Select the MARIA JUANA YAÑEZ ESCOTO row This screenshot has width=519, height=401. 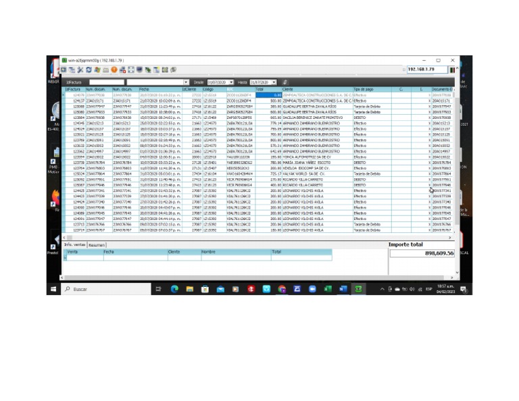[258, 163]
